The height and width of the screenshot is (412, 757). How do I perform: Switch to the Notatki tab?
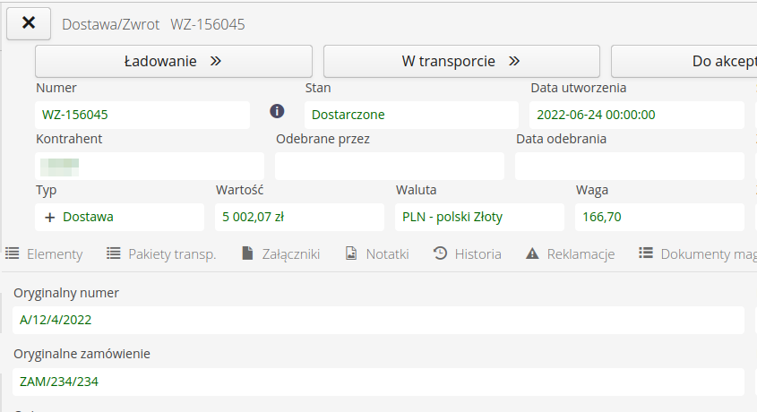[x=377, y=253]
